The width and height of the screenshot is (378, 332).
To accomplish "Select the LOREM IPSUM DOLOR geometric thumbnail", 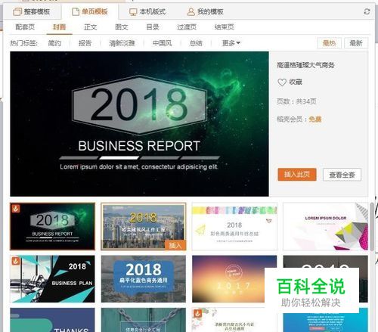I will point(325,226).
